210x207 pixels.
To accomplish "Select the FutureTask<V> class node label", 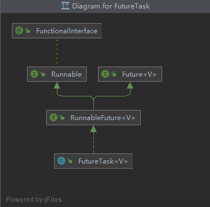I will click(x=103, y=161).
